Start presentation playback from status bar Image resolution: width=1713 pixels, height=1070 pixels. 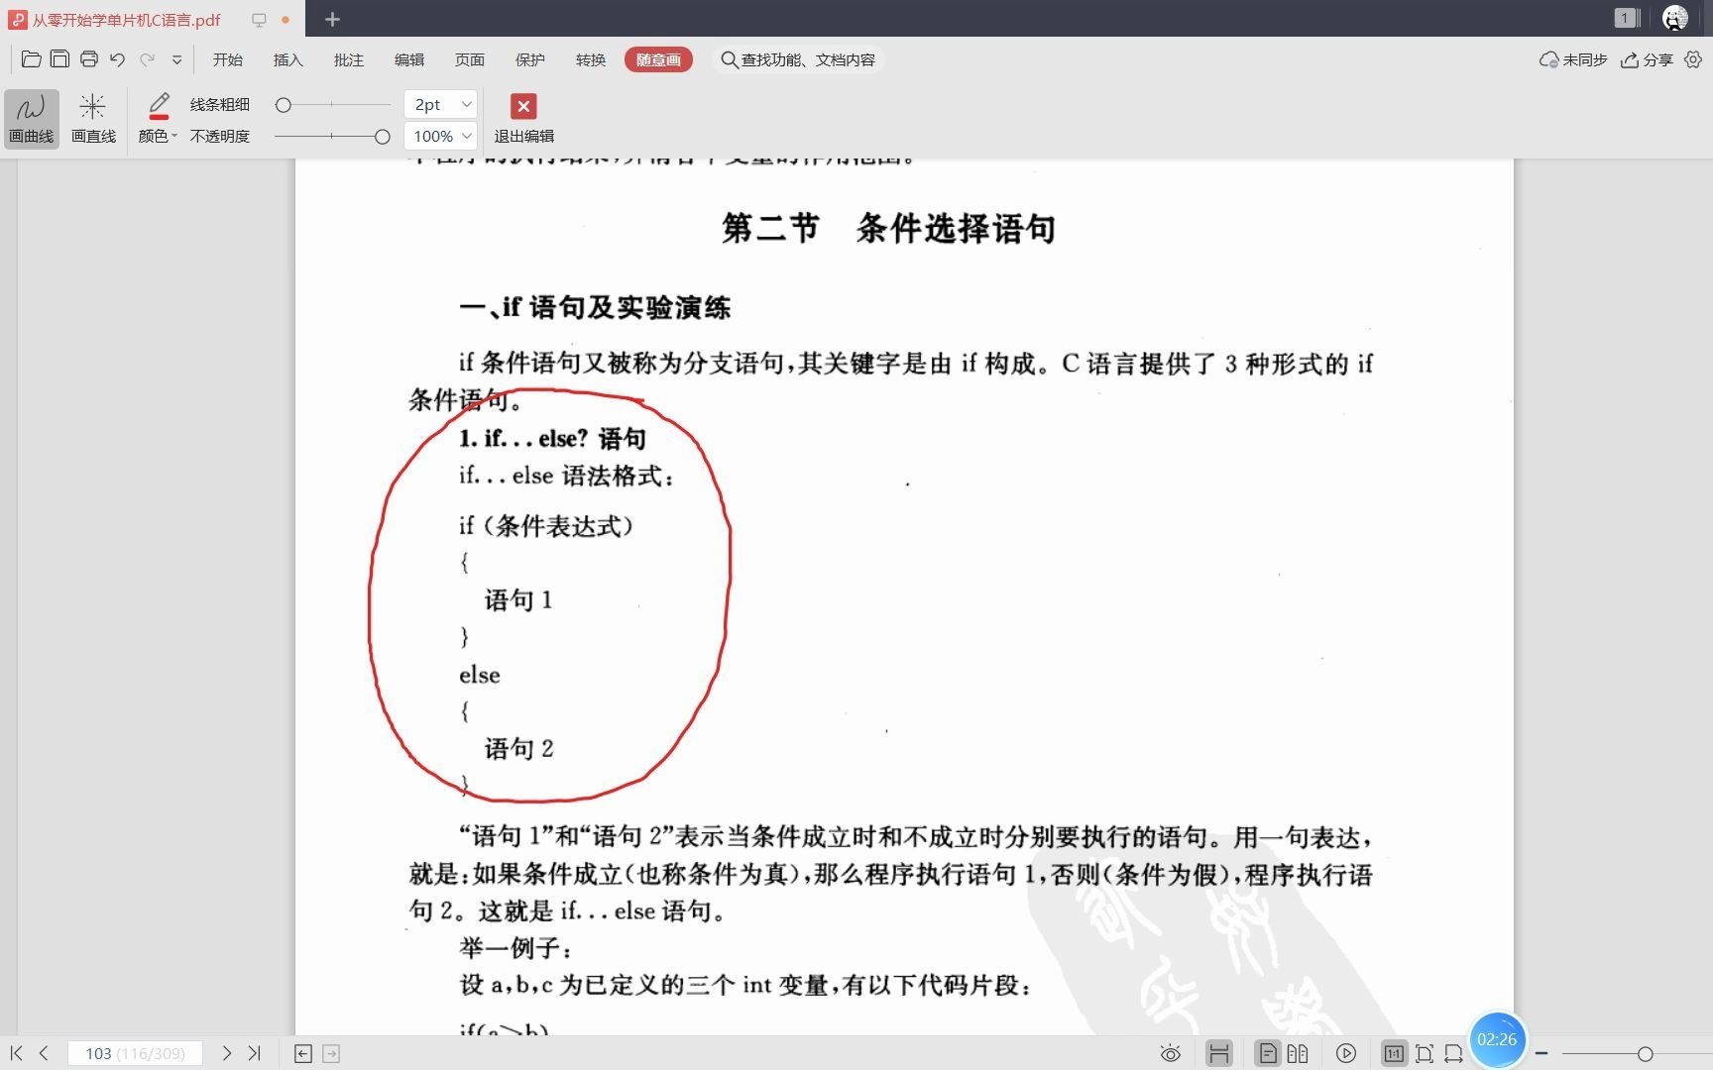[x=1348, y=1053]
